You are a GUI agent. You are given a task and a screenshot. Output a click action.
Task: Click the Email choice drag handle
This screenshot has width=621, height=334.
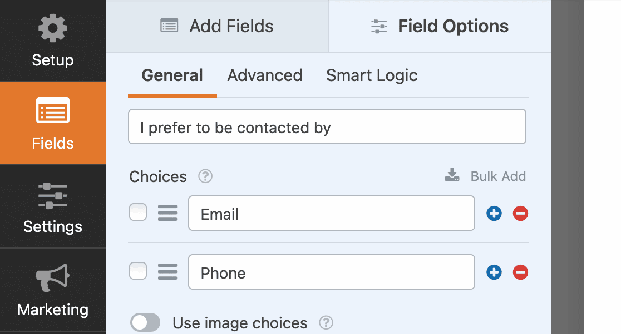pyautogui.click(x=167, y=213)
